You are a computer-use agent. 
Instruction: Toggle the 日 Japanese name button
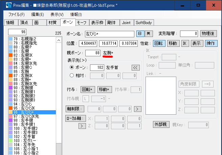[x=140, y=34]
